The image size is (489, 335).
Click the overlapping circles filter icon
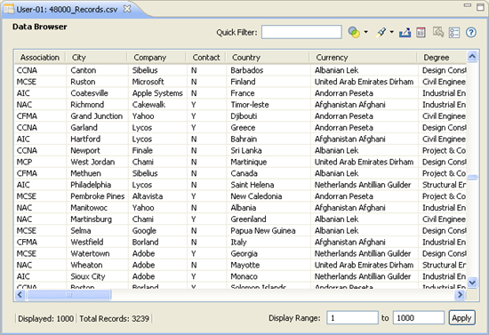354,32
